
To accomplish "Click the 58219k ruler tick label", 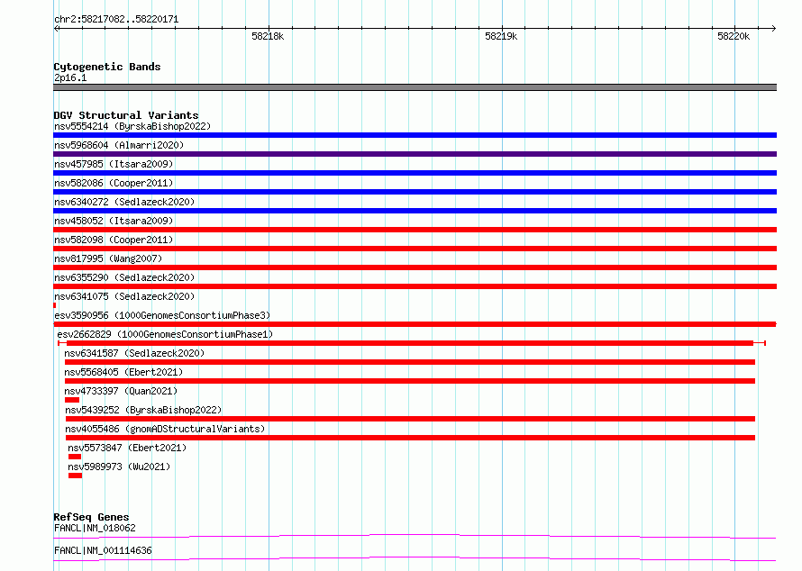I will pyautogui.click(x=501, y=36).
